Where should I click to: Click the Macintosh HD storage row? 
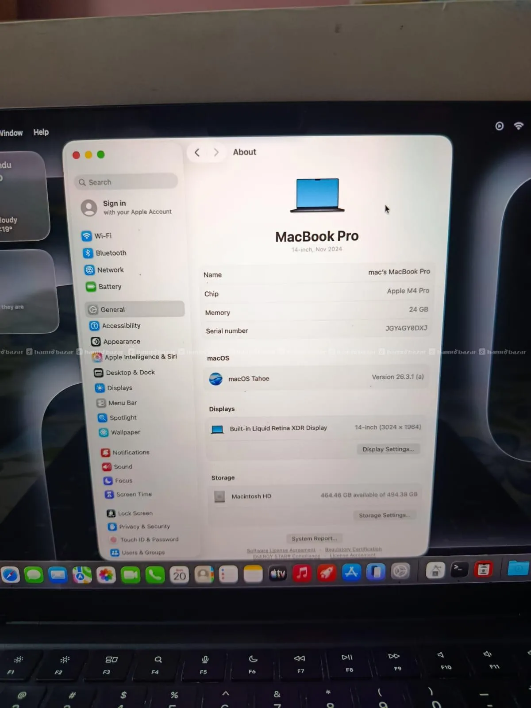317,496
